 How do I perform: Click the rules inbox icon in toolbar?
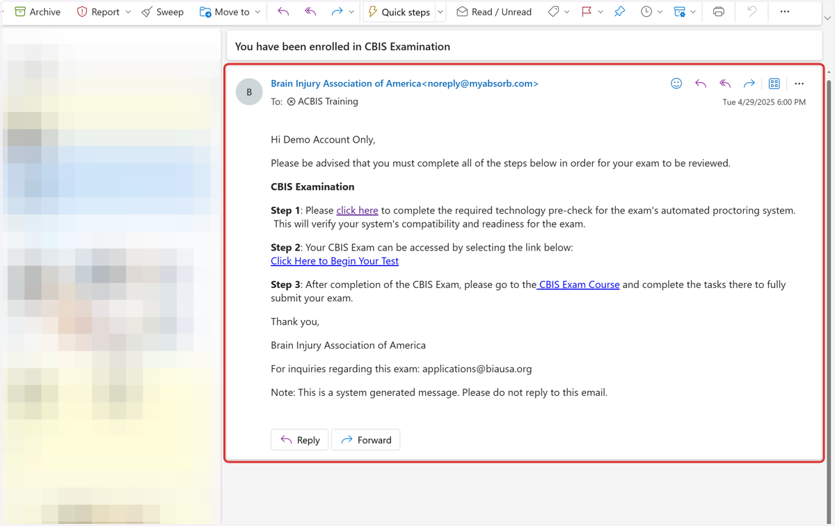[x=680, y=12]
